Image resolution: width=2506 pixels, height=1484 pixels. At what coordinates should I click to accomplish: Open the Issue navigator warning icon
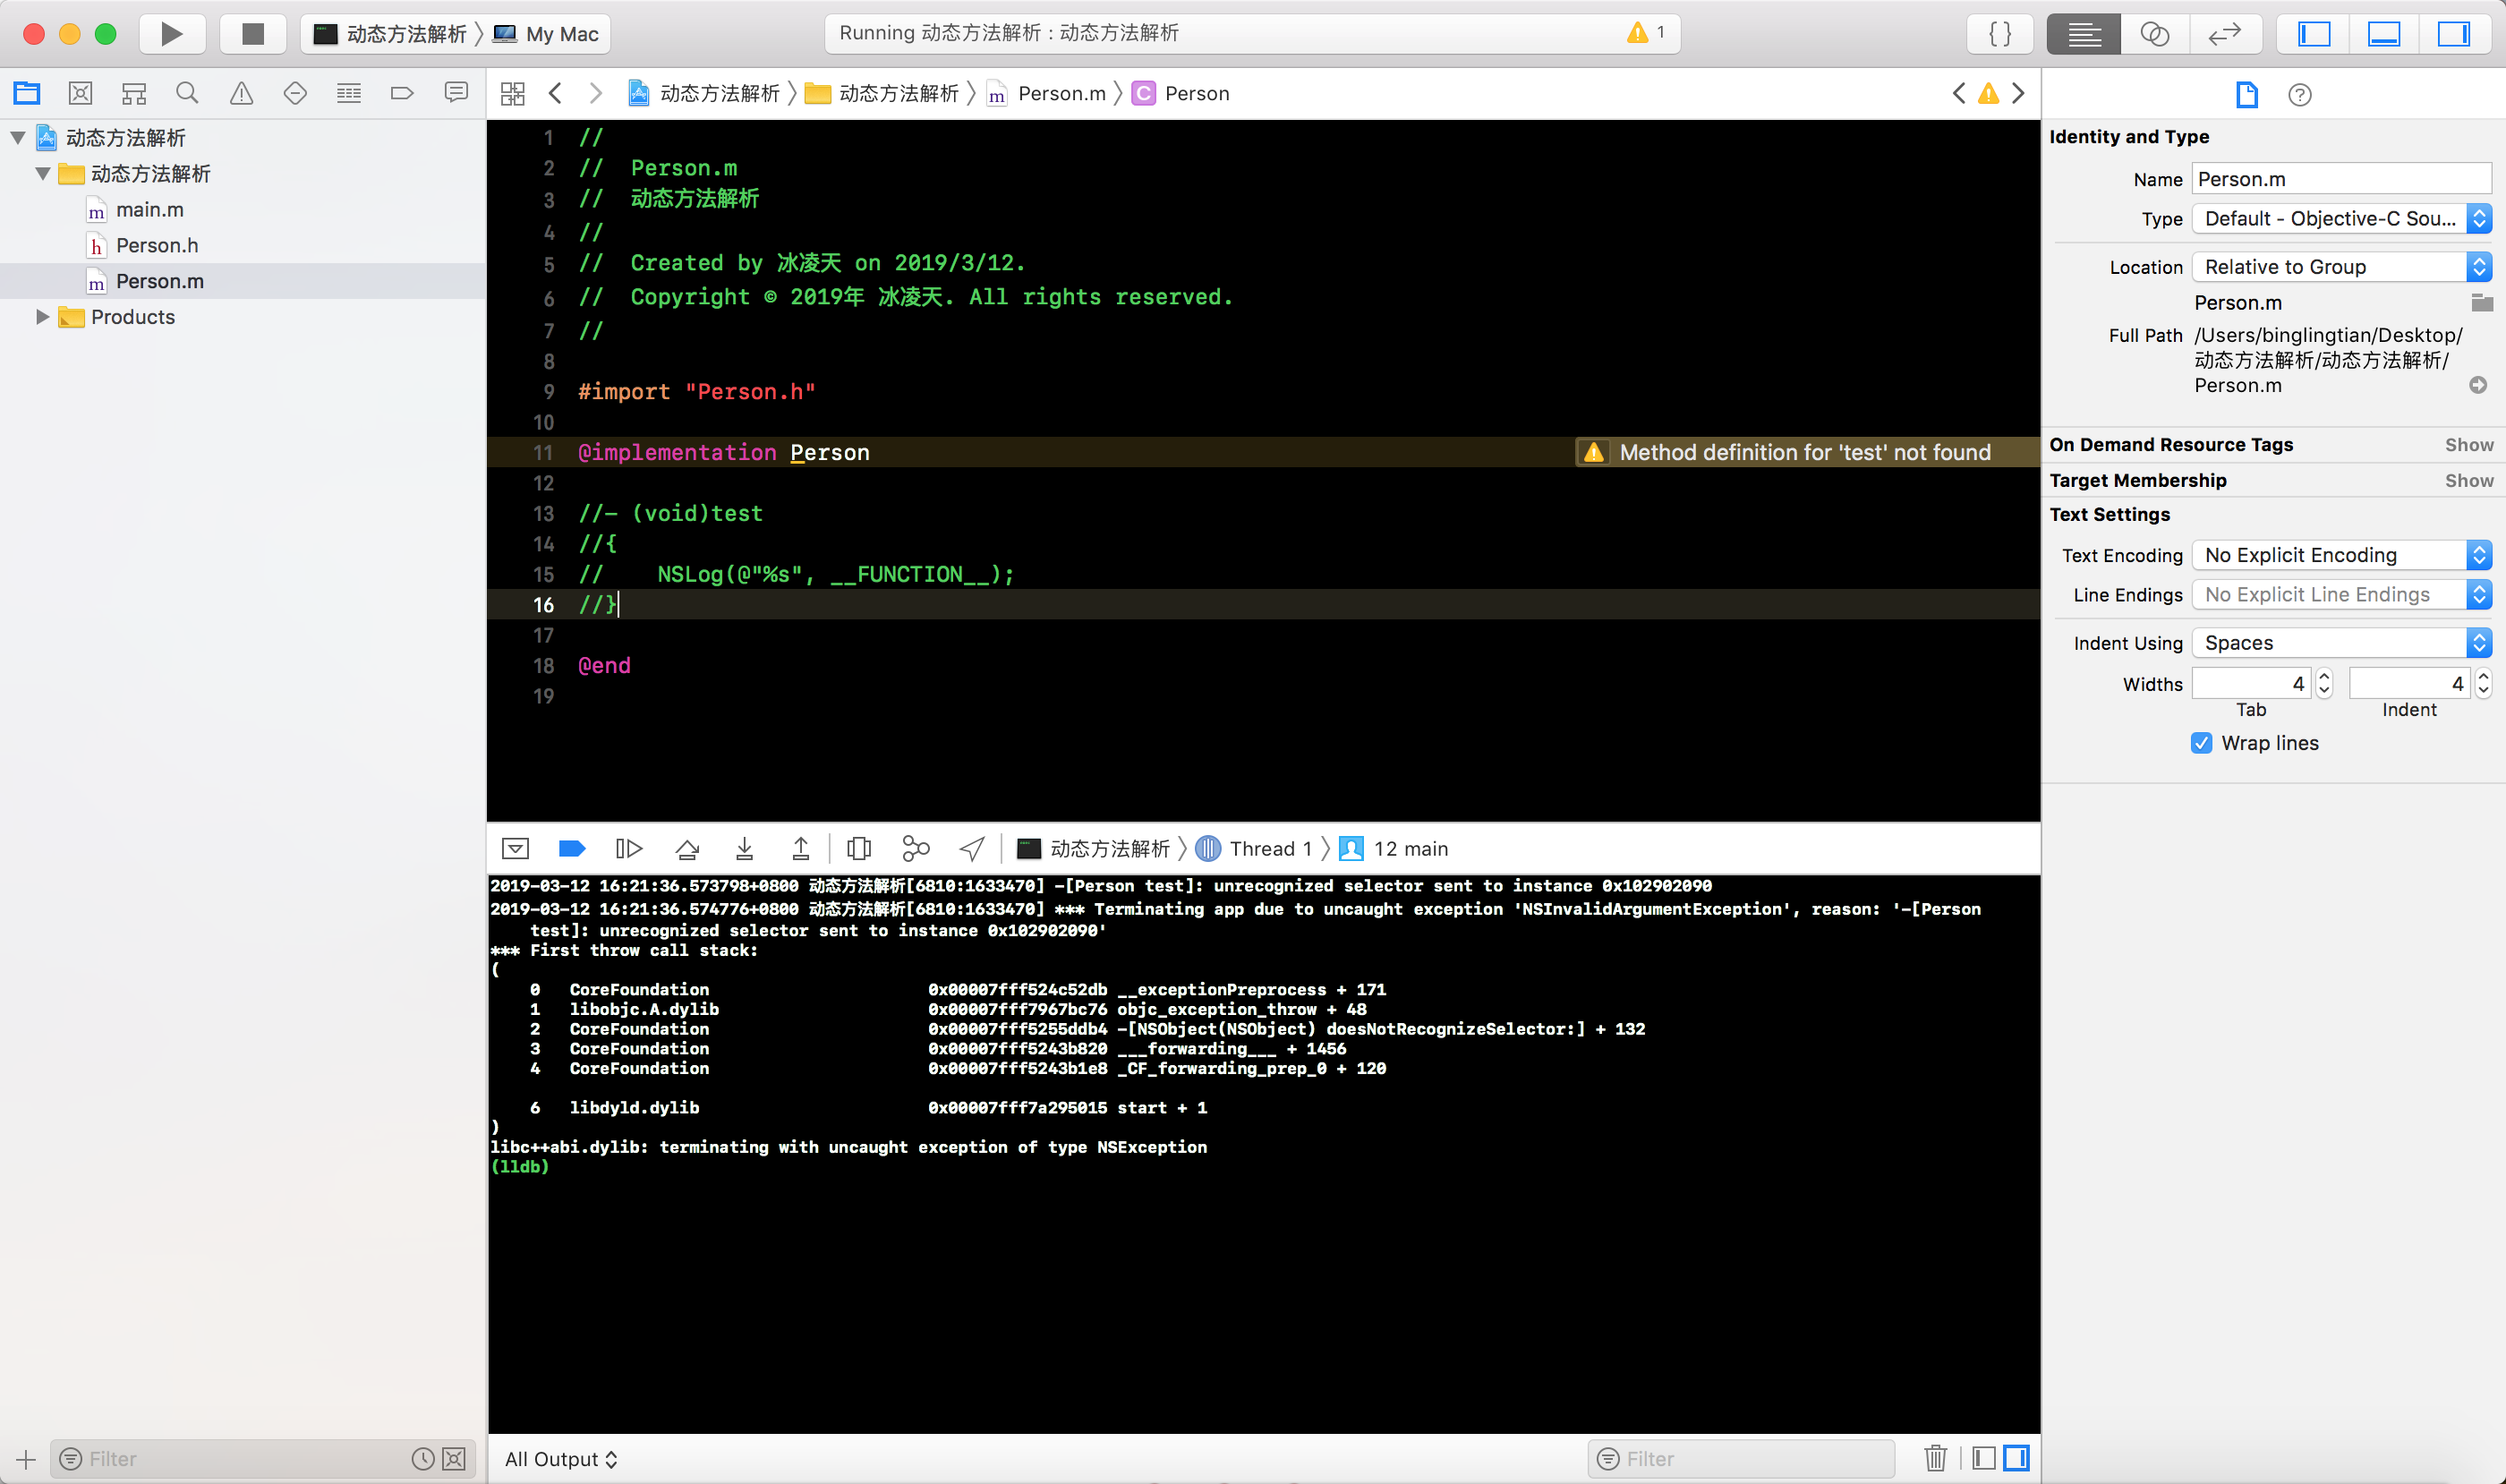coord(241,93)
